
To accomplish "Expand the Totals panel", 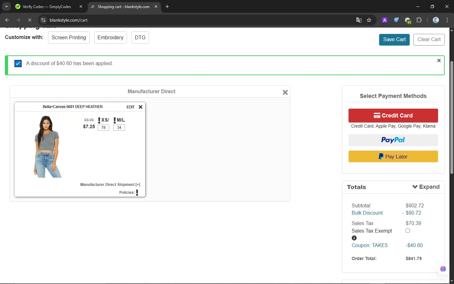I will click(x=426, y=187).
